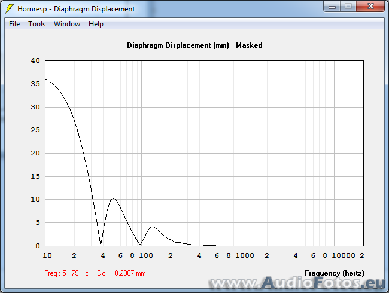389x293 pixels.
Task: Click the 'Frequency (hertz)' axis label
Action: [335, 273]
